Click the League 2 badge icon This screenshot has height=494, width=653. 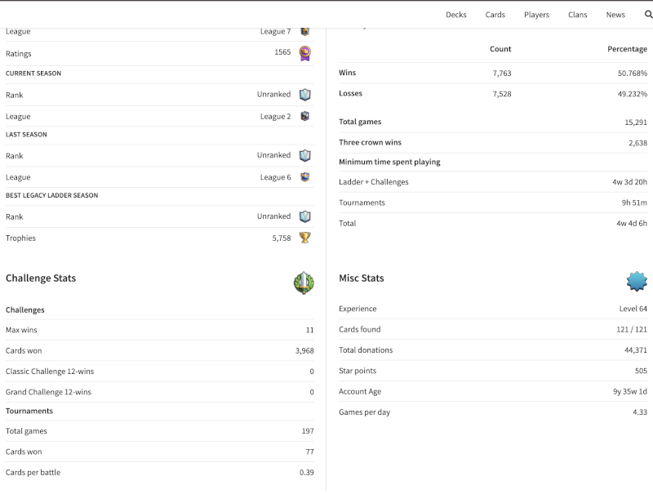click(x=304, y=116)
